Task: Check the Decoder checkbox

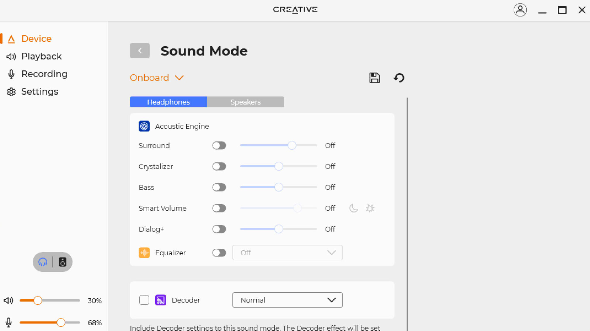Action: 144,300
